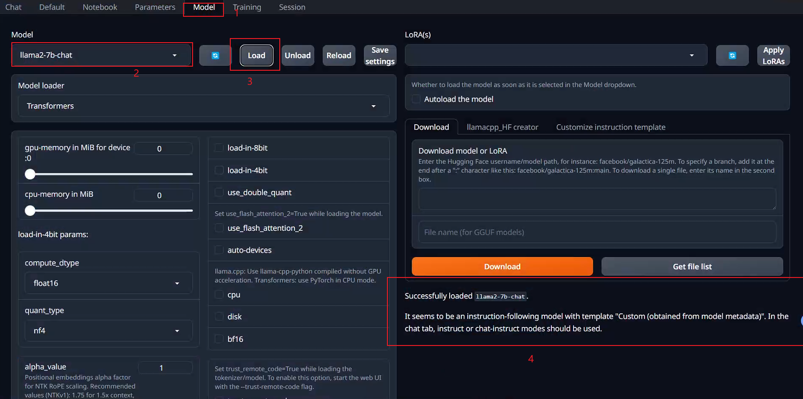Viewport: 803px width, 399px height.
Task: Click the Unload button
Action: click(x=297, y=55)
